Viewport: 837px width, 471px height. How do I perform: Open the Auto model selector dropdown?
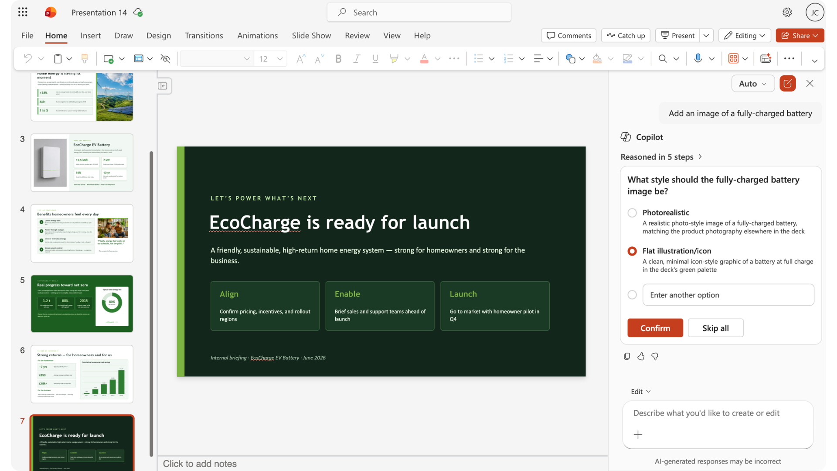click(x=753, y=83)
